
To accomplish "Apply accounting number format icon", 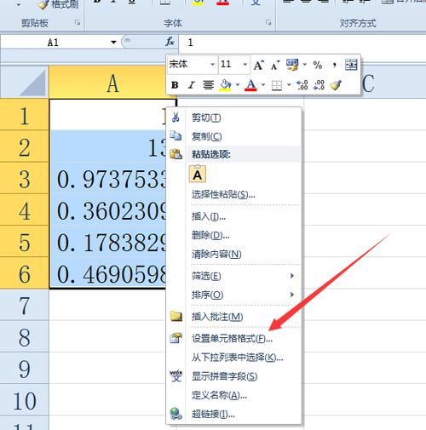I will (292, 65).
